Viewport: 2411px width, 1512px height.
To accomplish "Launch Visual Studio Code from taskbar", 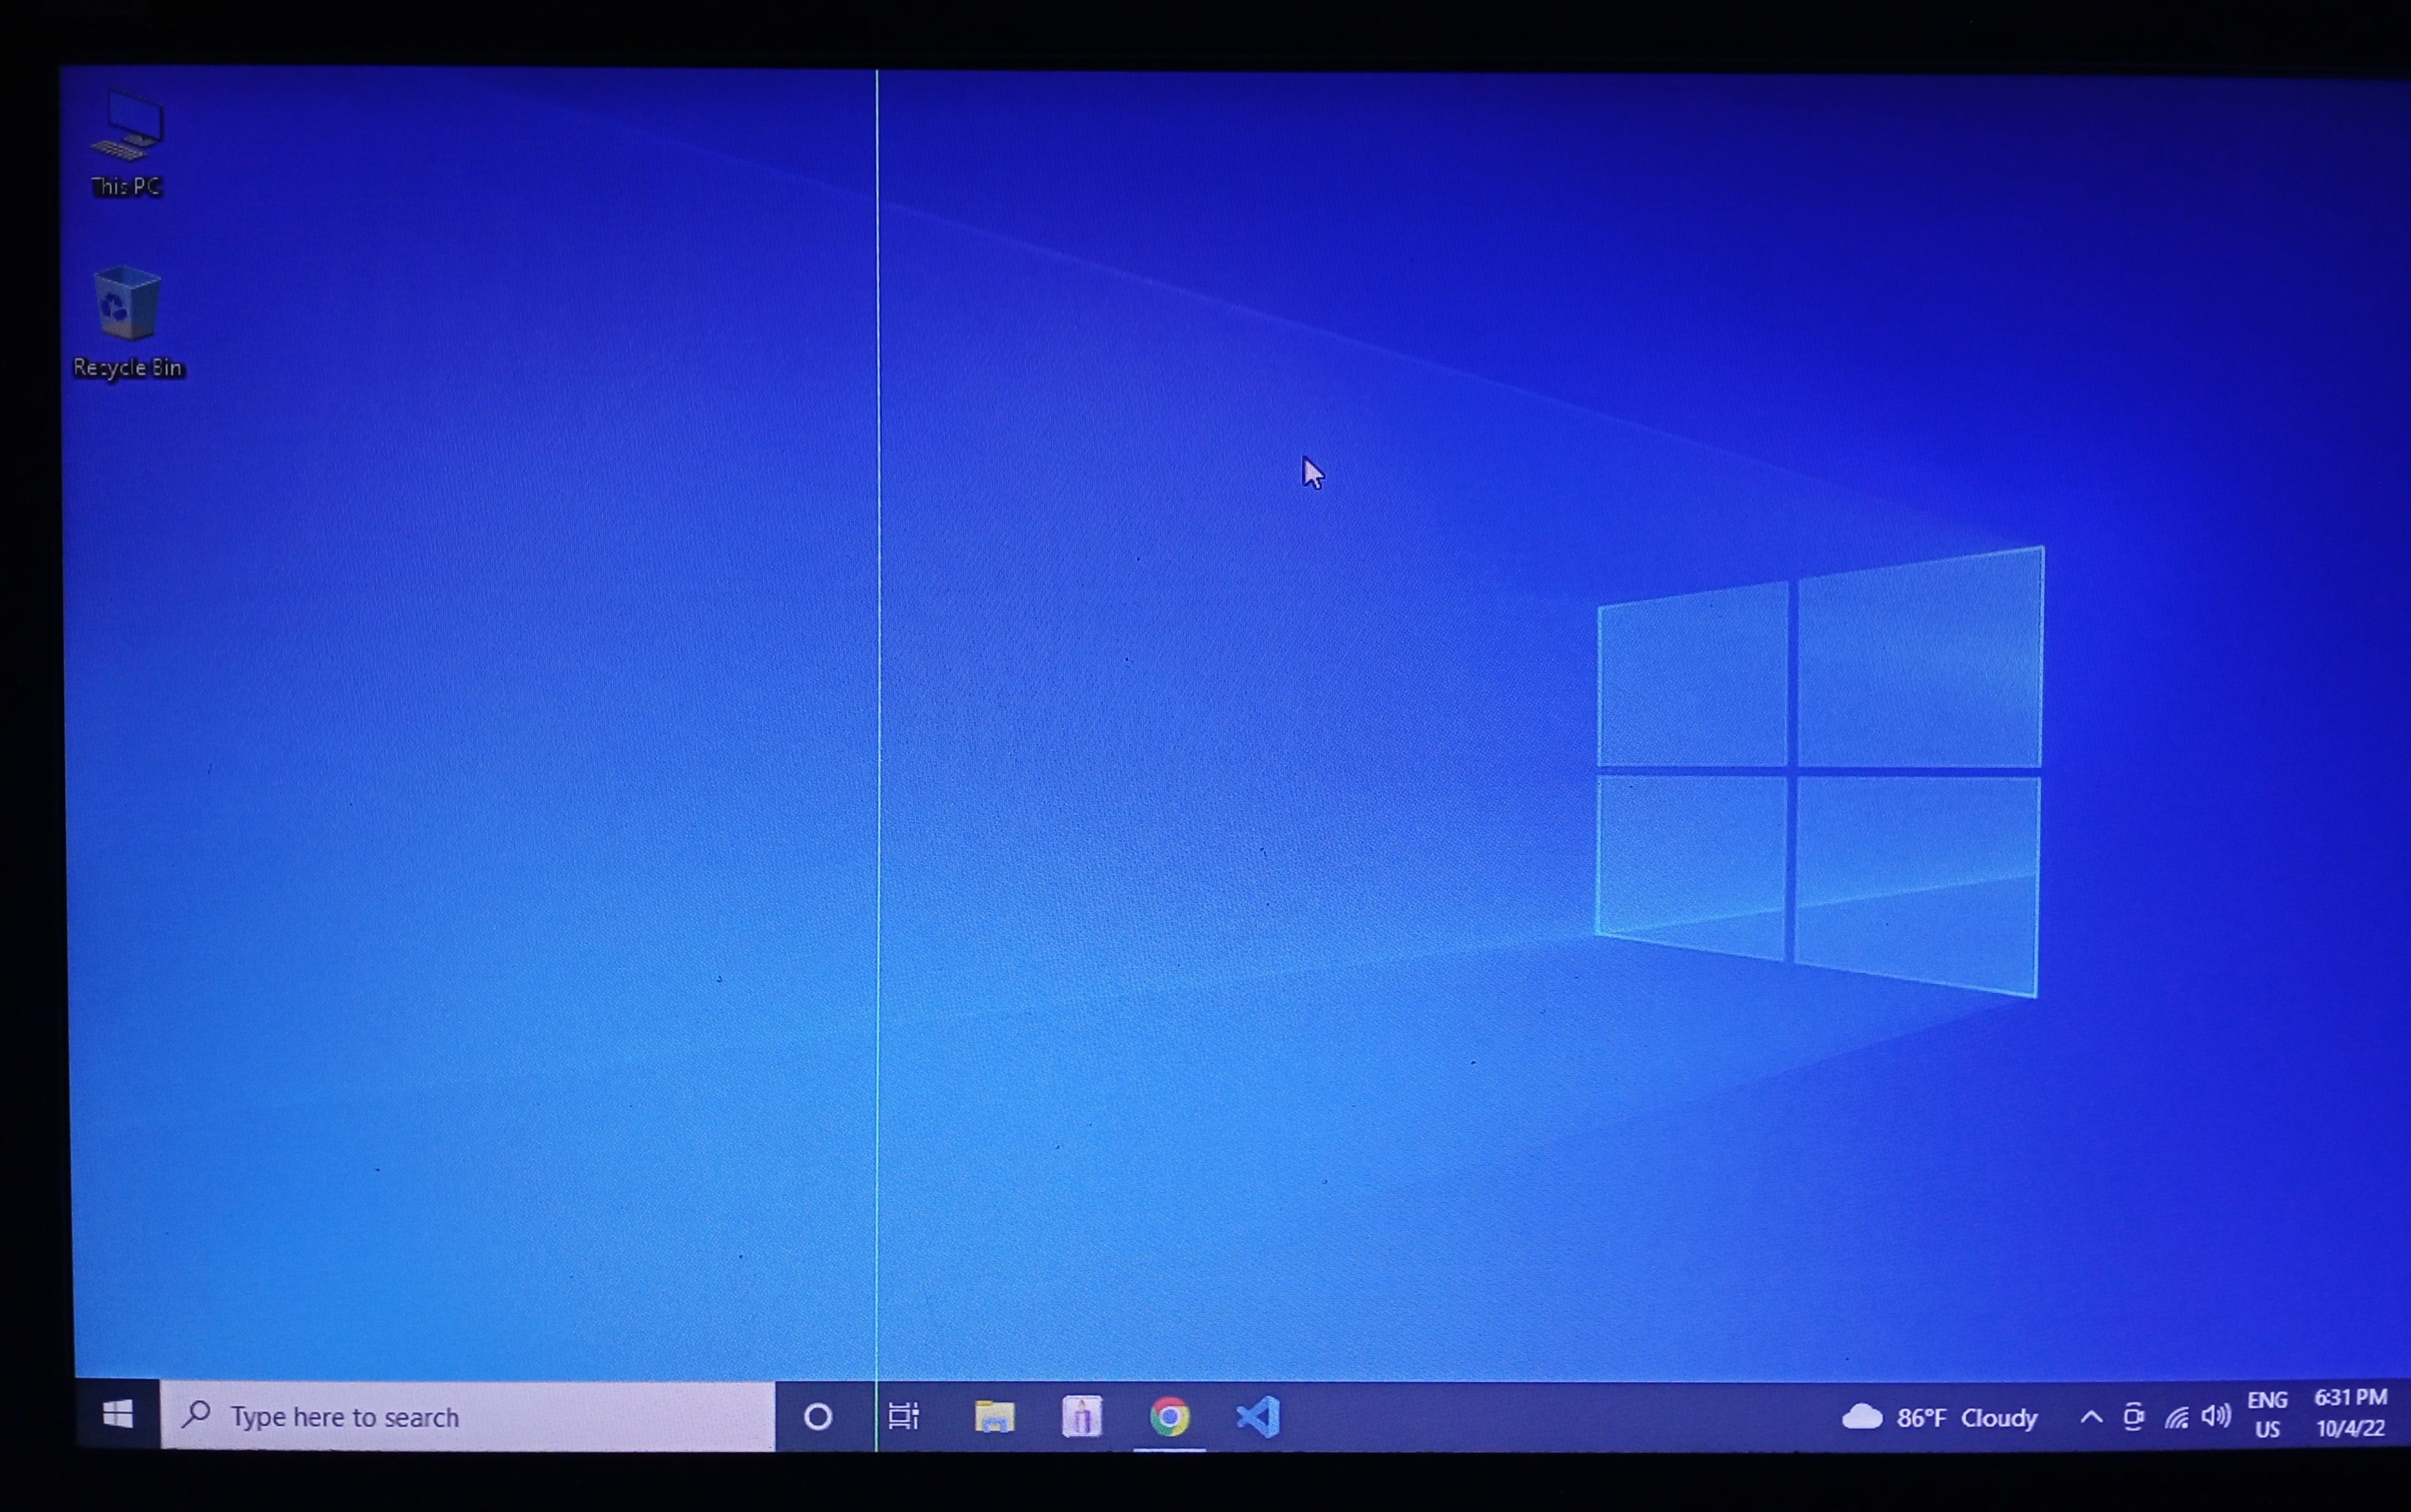I will (1257, 1417).
